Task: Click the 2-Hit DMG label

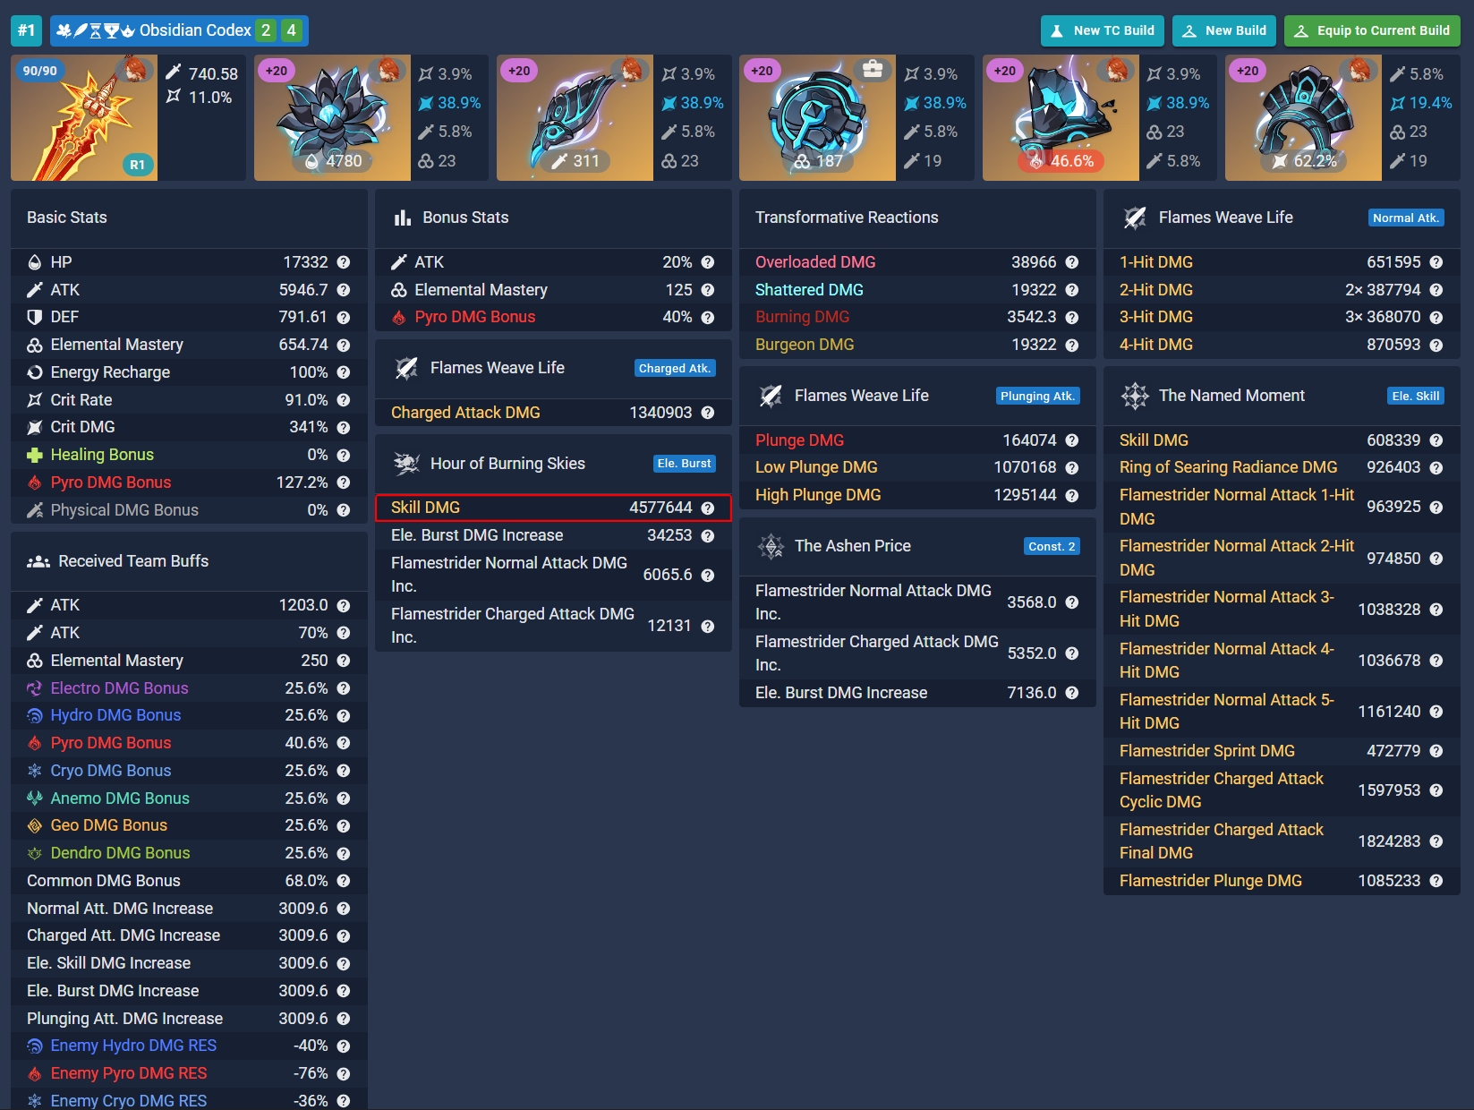Action: coord(1156,290)
